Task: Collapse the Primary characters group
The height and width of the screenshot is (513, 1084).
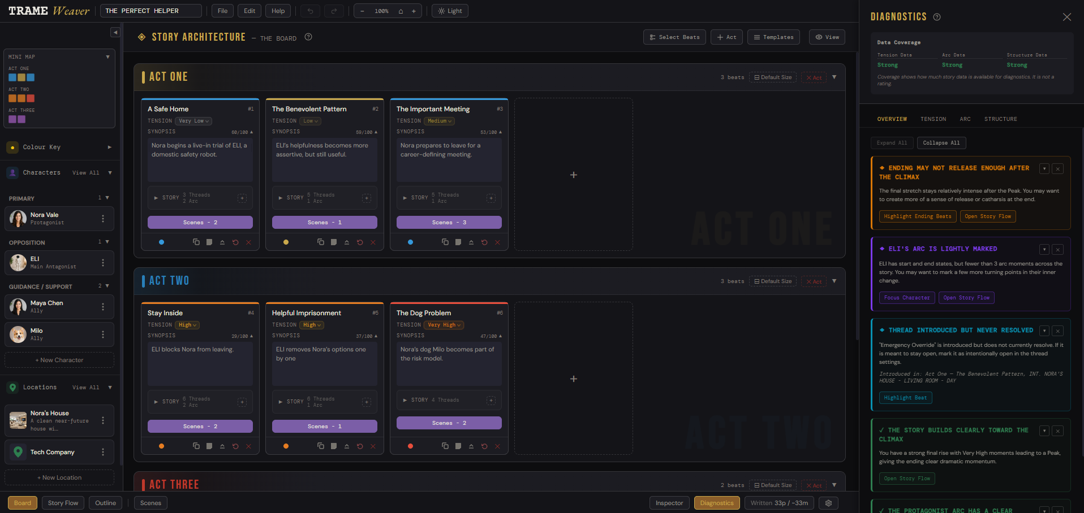Action: click(x=107, y=198)
